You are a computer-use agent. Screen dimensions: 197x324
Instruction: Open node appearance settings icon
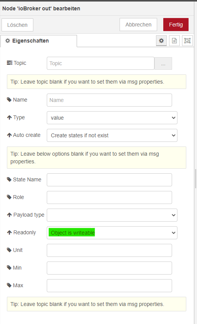(187, 41)
